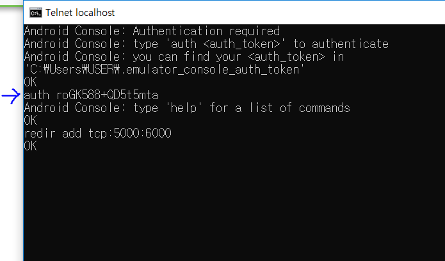This screenshot has height=261, width=445.
Task: Click the Telnet window's command prompt icon
Action: (x=35, y=12)
